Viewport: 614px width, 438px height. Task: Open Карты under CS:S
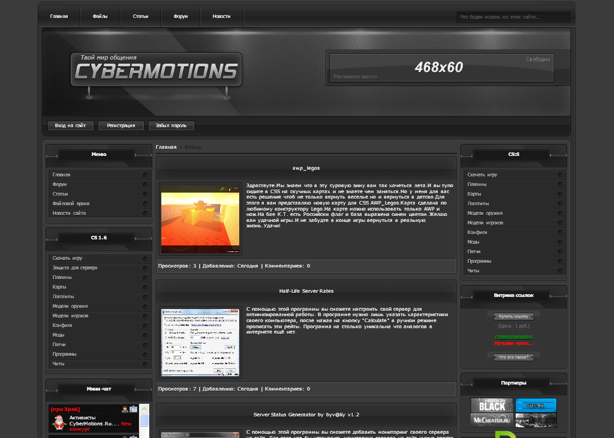[514, 194]
